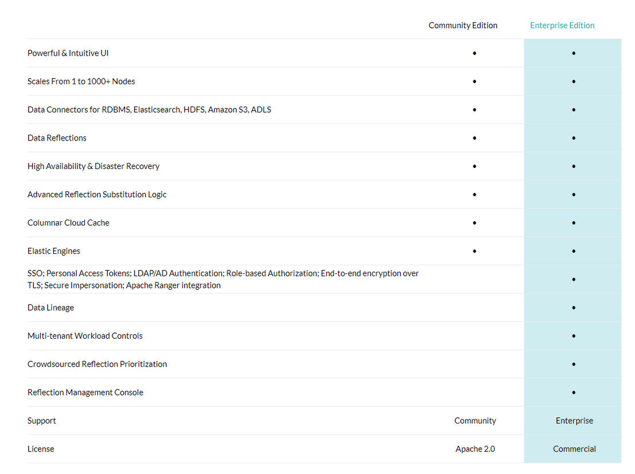The width and height of the screenshot is (635, 474).
Task: Click the "Apache 2.0" license value
Action: click(x=475, y=449)
